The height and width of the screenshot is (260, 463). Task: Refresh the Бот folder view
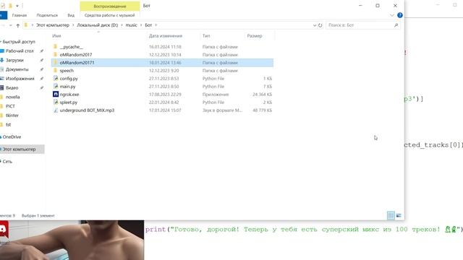pyautogui.click(x=320, y=25)
